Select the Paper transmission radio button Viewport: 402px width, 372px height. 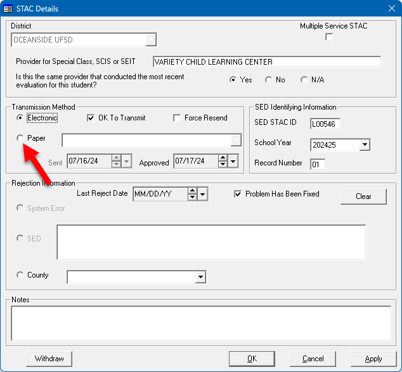[x=20, y=138]
